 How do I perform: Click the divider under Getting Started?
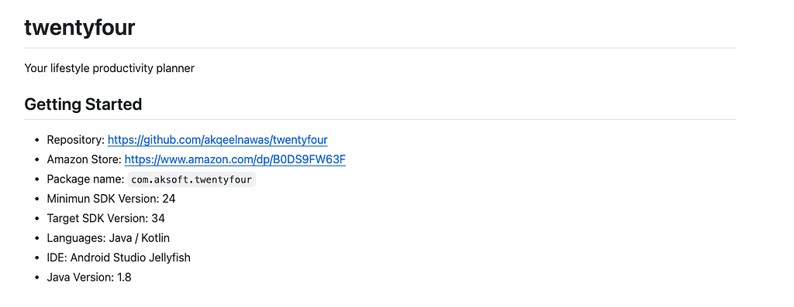380,120
